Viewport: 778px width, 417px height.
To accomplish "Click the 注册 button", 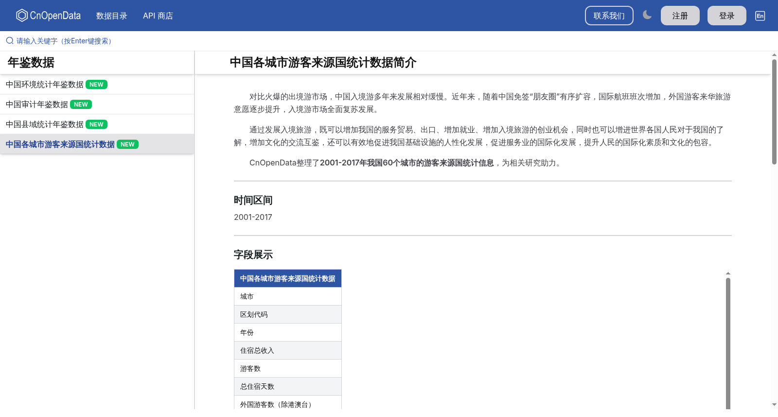I will (680, 16).
